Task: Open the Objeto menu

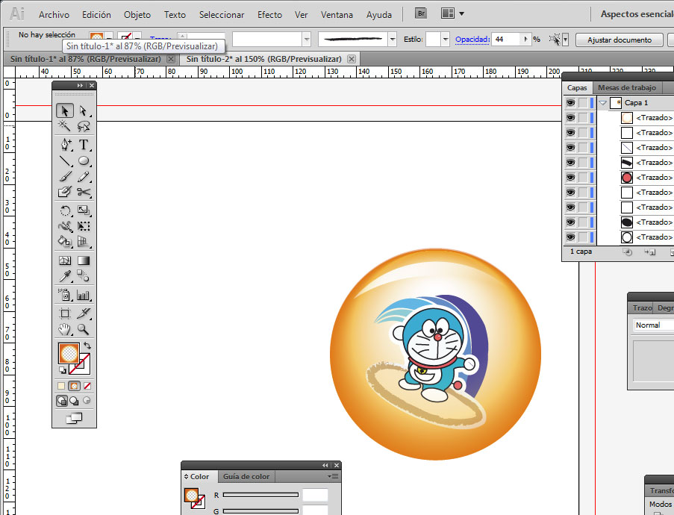Action: (x=137, y=15)
